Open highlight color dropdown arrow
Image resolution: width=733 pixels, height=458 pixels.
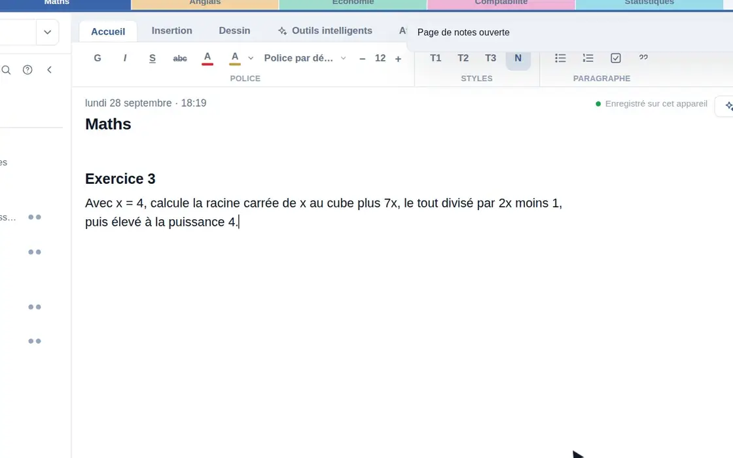[251, 58]
